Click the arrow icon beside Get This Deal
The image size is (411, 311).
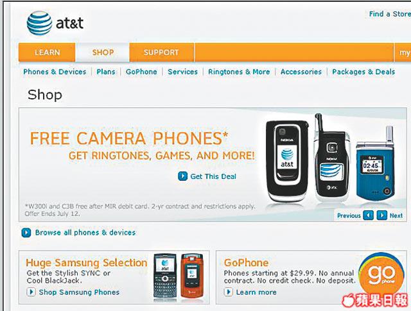[182, 176]
